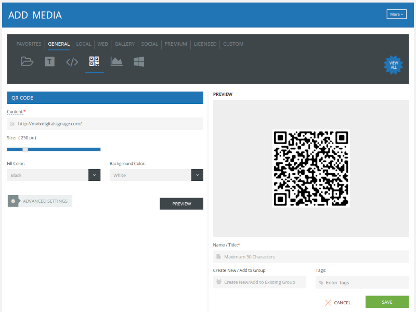Screen dimensions: 416x312
Task: Open Advanced Settings
Action: click(40, 201)
